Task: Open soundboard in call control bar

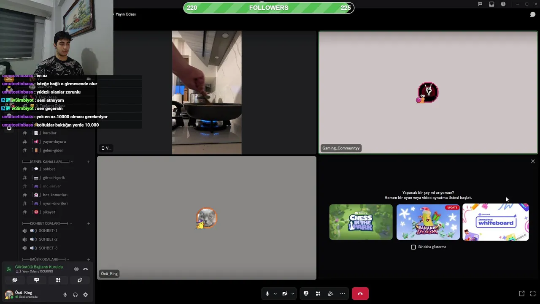Action: point(330,293)
